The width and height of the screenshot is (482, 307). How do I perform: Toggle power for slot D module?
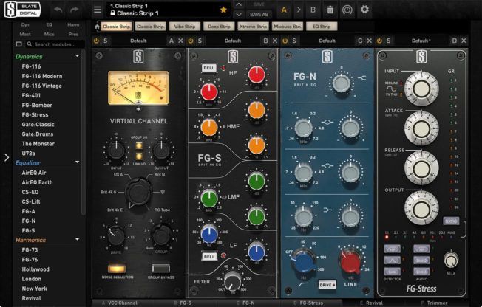(379, 41)
